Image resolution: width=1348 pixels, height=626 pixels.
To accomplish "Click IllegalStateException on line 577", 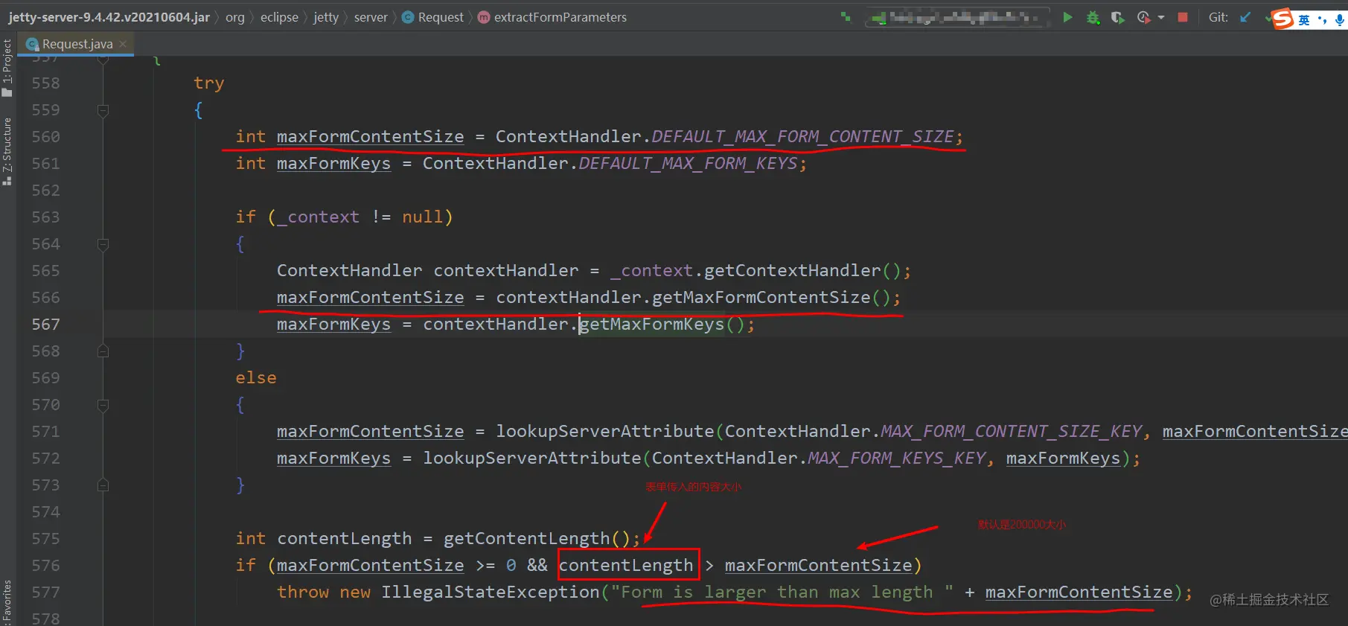I will [490, 593].
